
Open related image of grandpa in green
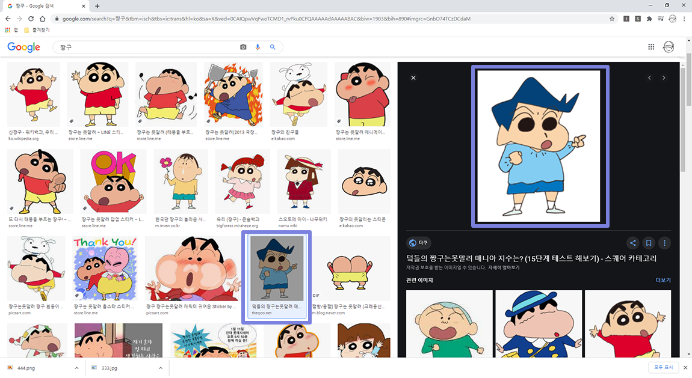(x=449, y=323)
